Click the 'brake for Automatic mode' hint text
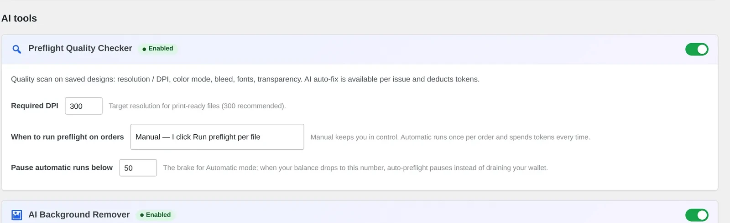The width and height of the screenshot is (730, 223). coord(355,168)
